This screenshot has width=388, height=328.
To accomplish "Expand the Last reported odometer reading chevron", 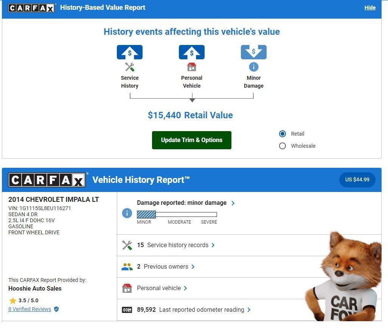I will 249,310.
